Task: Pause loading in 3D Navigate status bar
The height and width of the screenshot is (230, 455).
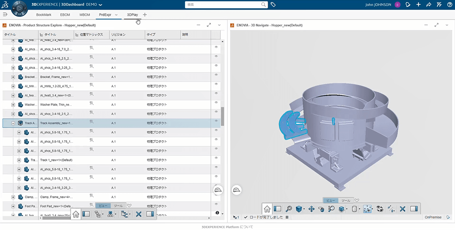Action: (287, 218)
